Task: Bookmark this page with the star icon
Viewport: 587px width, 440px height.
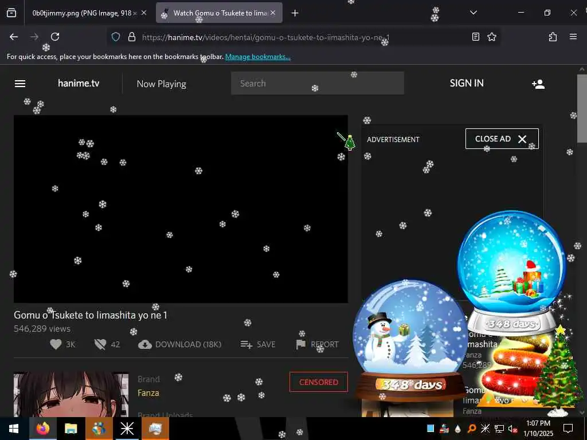Action: click(x=491, y=37)
